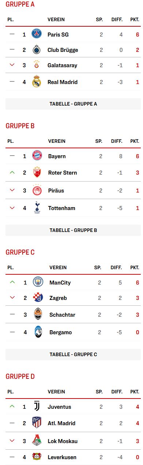Click the Real Madrid club crest
The width and height of the screenshot is (143, 465).
click(37, 81)
